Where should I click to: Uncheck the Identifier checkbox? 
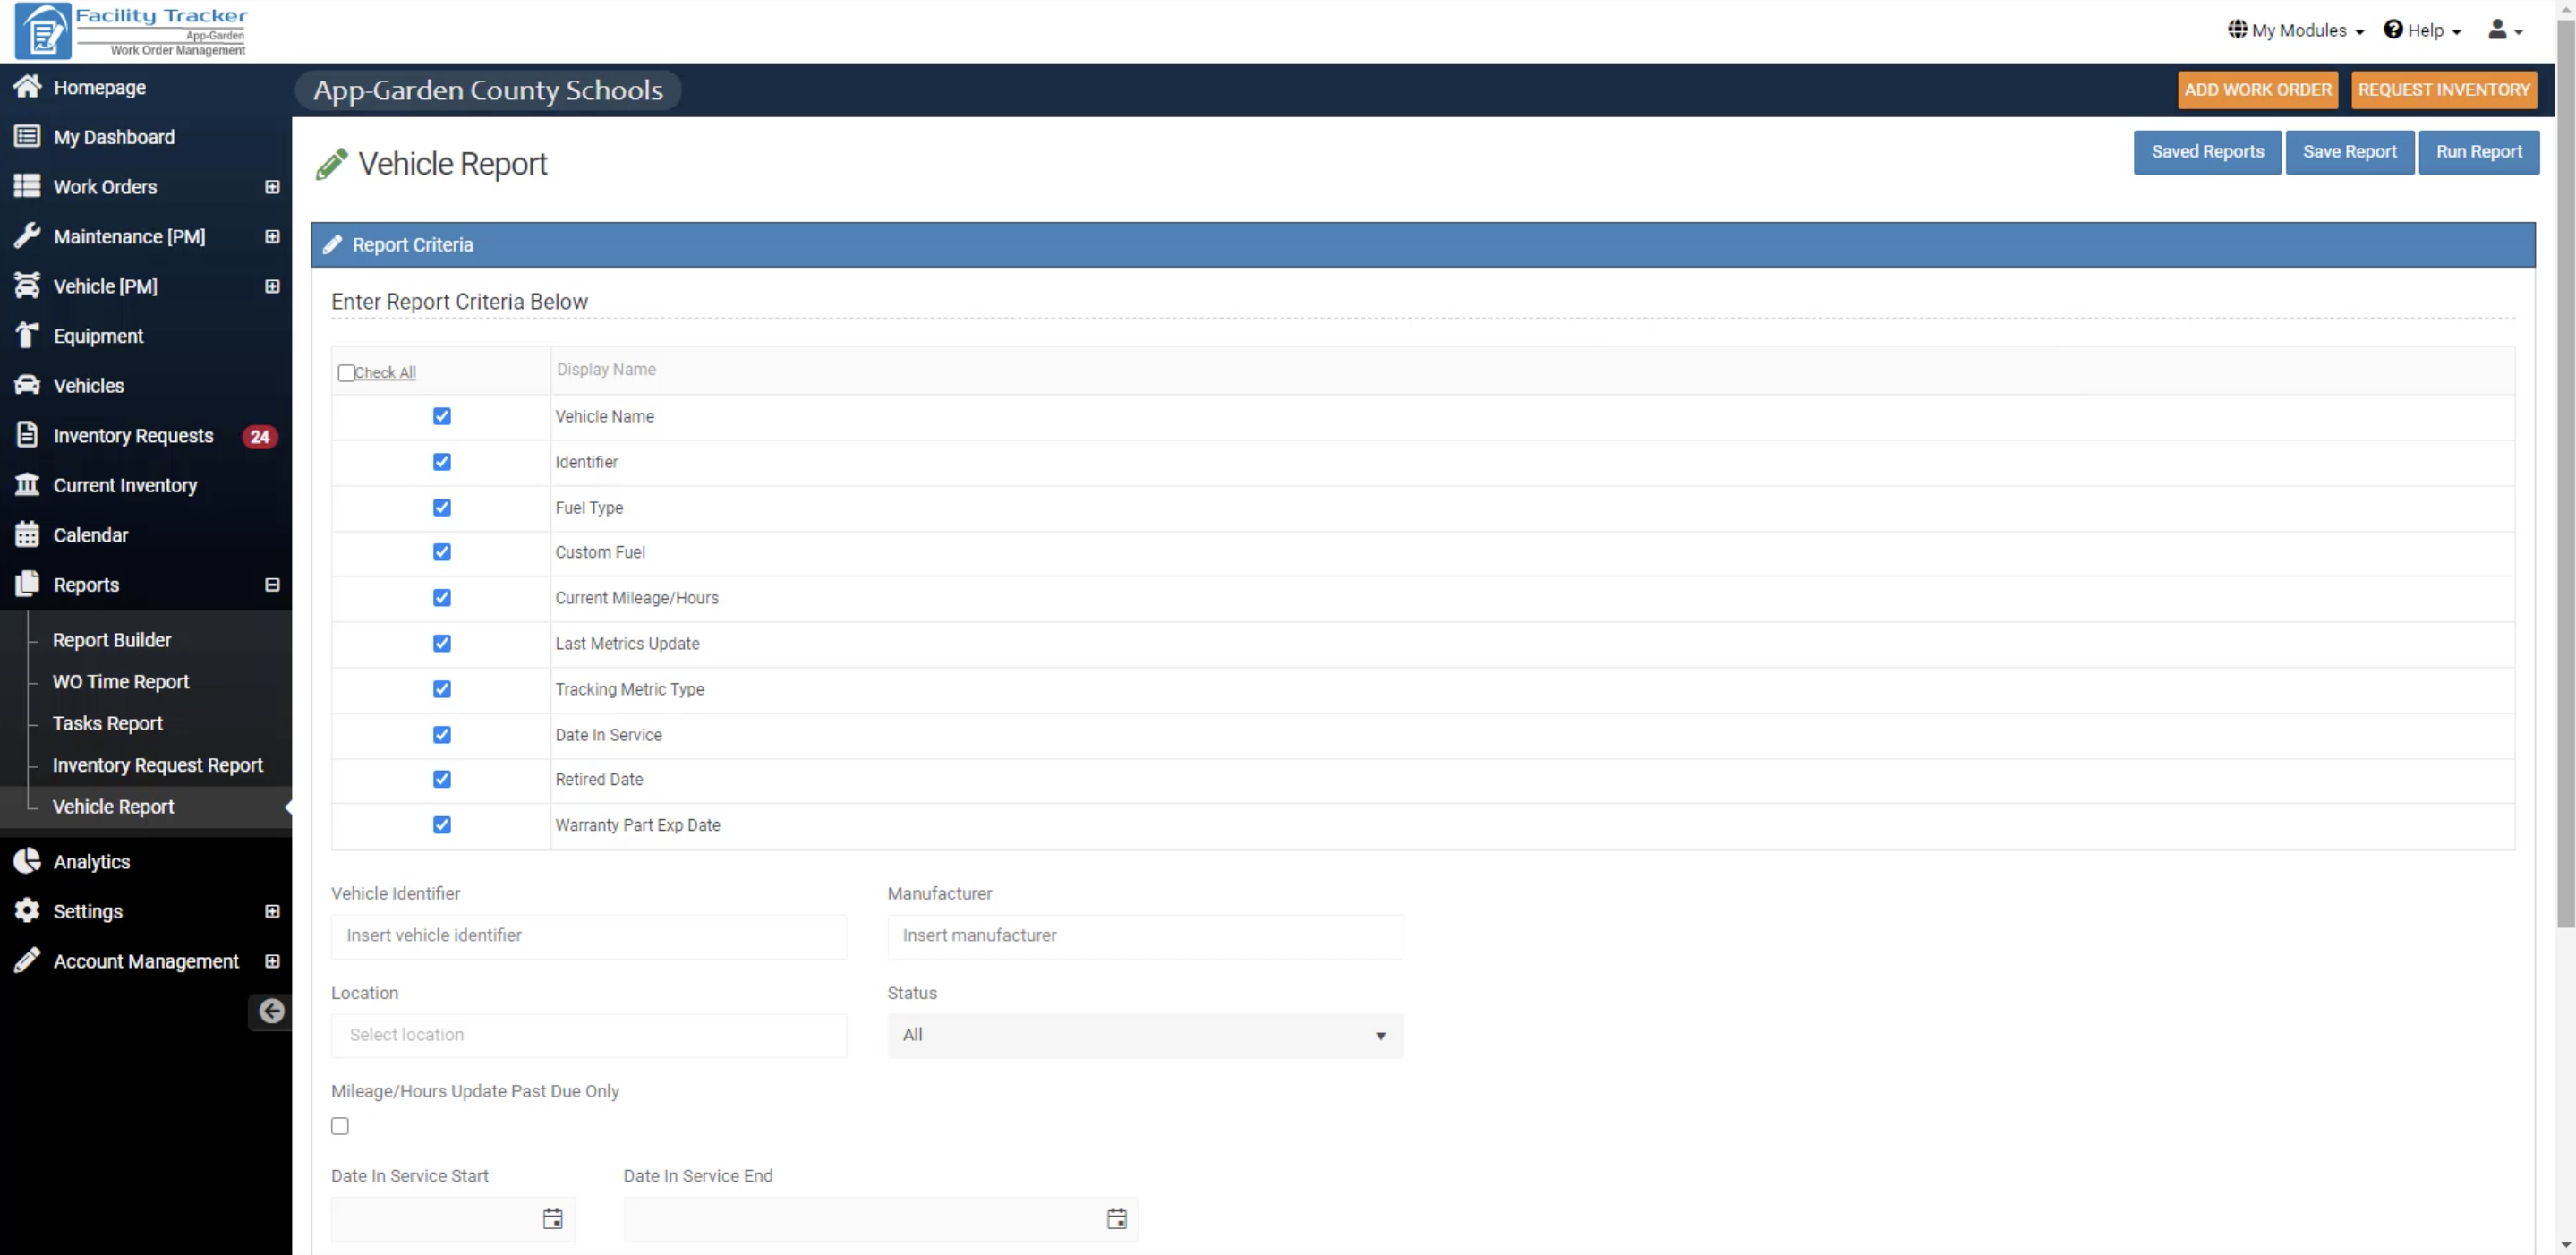point(442,462)
